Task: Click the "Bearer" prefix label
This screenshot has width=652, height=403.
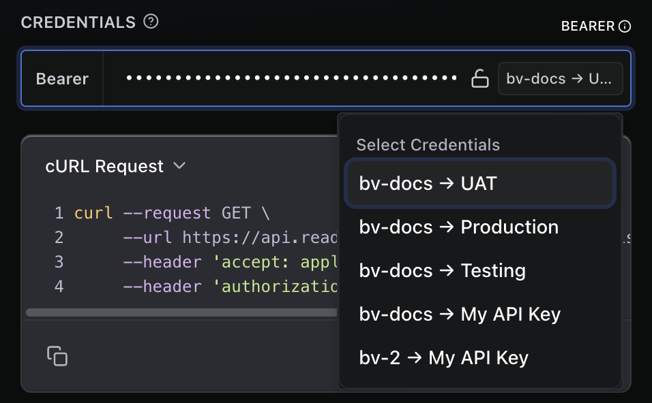Action: click(62, 79)
